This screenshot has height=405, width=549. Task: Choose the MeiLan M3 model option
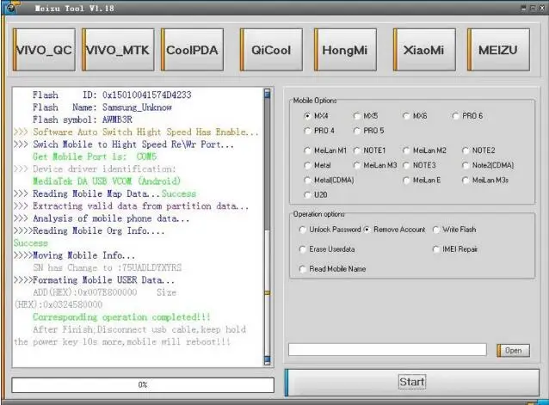pyautogui.click(x=357, y=165)
